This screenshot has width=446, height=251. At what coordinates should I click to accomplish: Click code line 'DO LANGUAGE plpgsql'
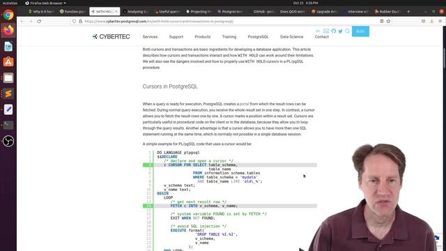pyautogui.click(x=178, y=153)
